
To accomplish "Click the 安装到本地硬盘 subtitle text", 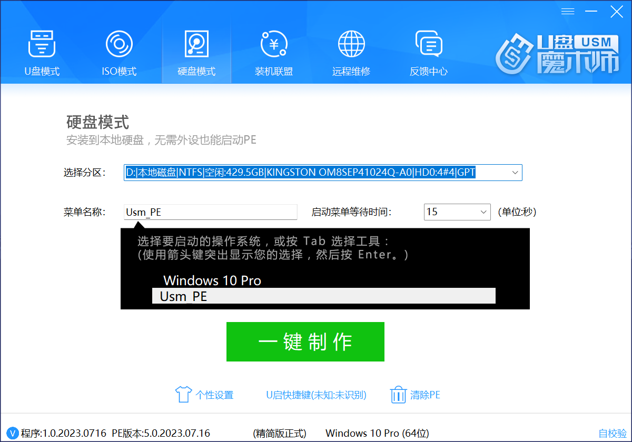I will pos(161,140).
